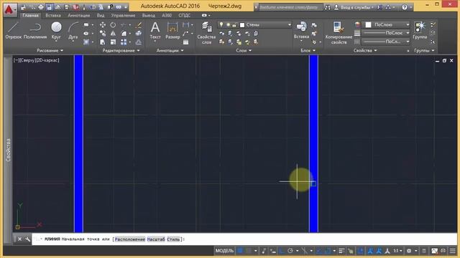
Task: Expand the Свойства panel title
Action: [x=364, y=51]
